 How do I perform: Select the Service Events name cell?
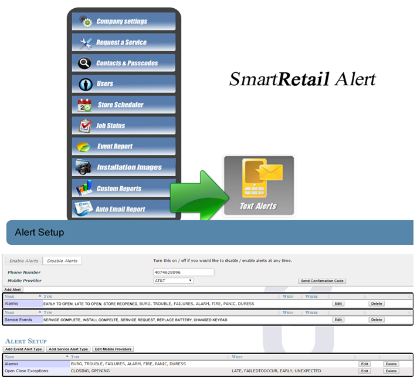(23, 320)
